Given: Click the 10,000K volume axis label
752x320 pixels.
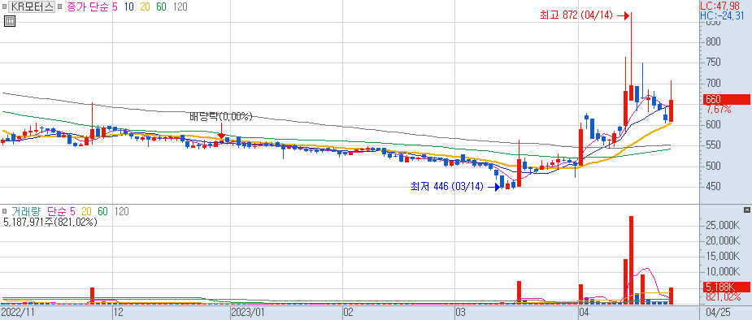Looking at the screenshot, I should [724, 272].
